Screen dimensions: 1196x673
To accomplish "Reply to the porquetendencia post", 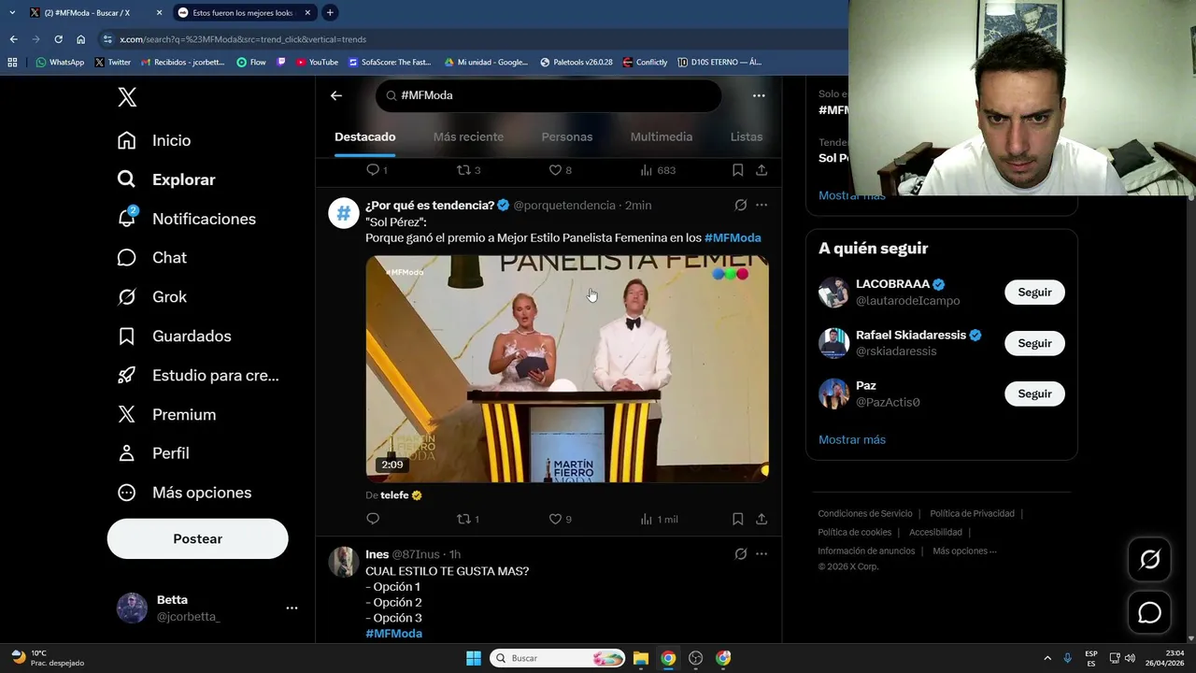I will [x=373, y=519].
